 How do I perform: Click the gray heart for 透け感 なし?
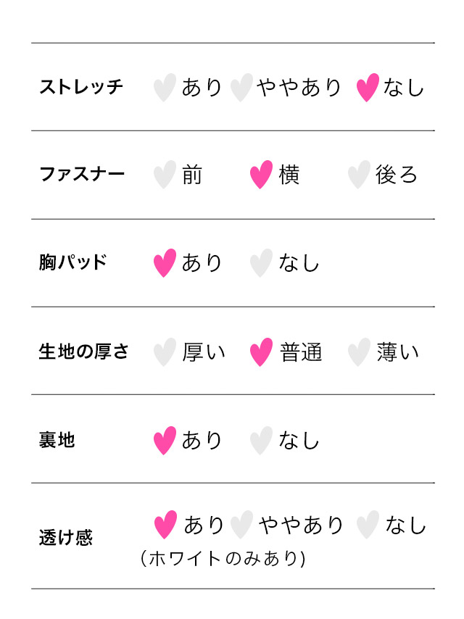(x=368, y=525)
